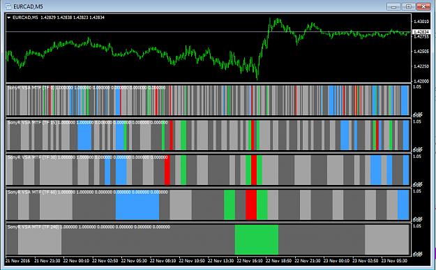Click the 22 Nov 10:50 time axis label
Viewport: 436px width, 270px height.
point(192,261)
